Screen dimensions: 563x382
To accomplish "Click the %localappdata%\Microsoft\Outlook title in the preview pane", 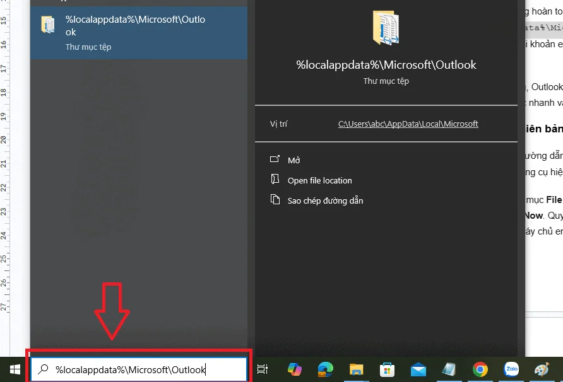I will coord(386,65).
